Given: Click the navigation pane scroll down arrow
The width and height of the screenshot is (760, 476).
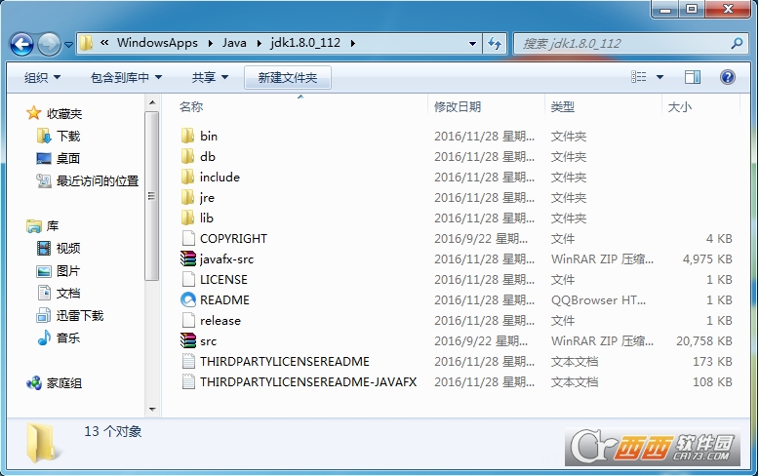Looking at the screenshot, I should pyautogui.click(x=152, y=410).
